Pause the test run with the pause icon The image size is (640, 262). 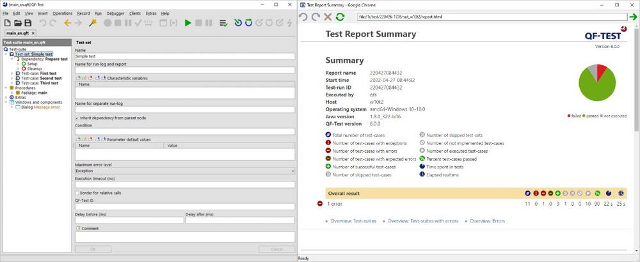point(209,23)
